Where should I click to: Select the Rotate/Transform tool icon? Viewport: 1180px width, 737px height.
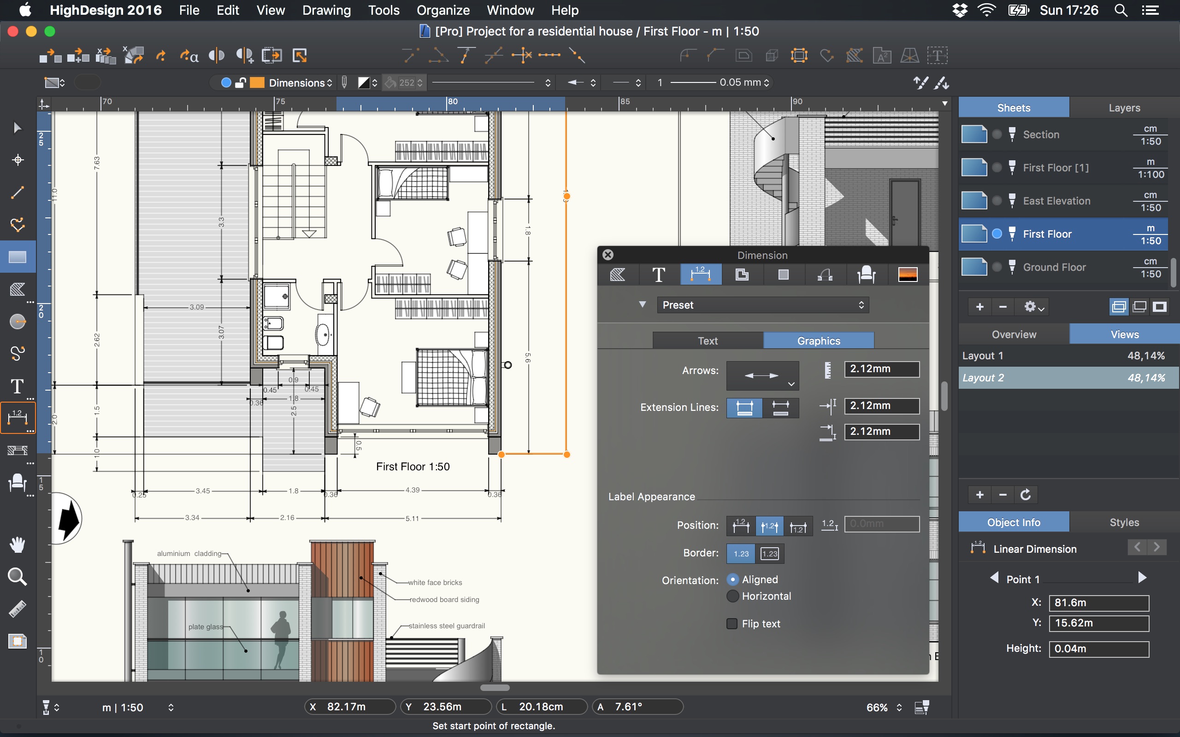(x=133, y=56)
